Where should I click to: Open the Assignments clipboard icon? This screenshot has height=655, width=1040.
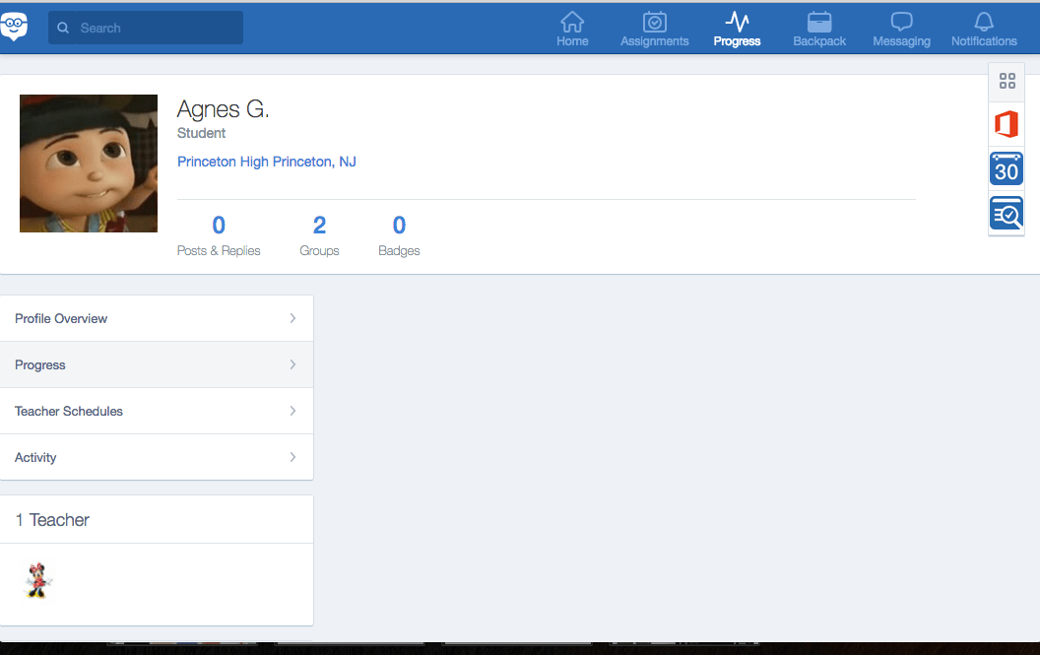(655, 22)
